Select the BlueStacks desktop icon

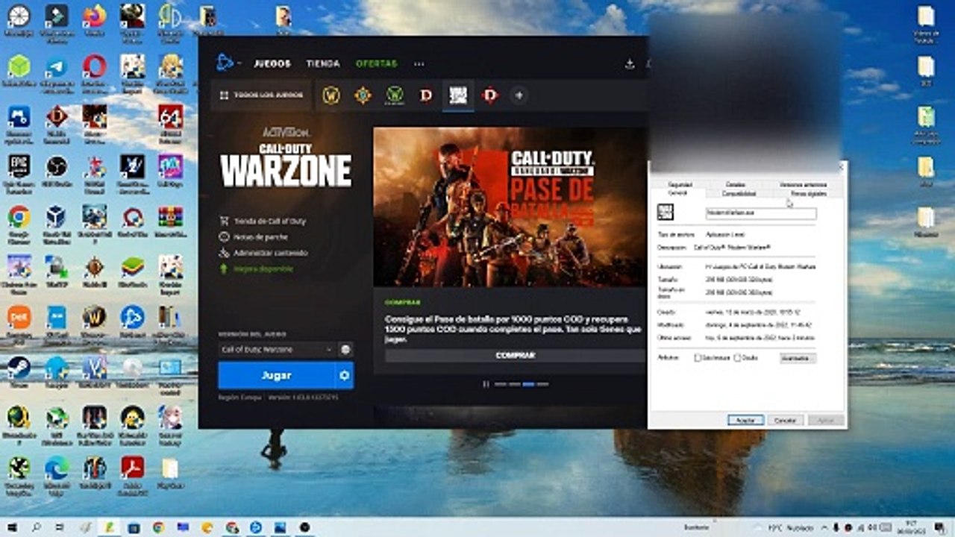(132, 270)
